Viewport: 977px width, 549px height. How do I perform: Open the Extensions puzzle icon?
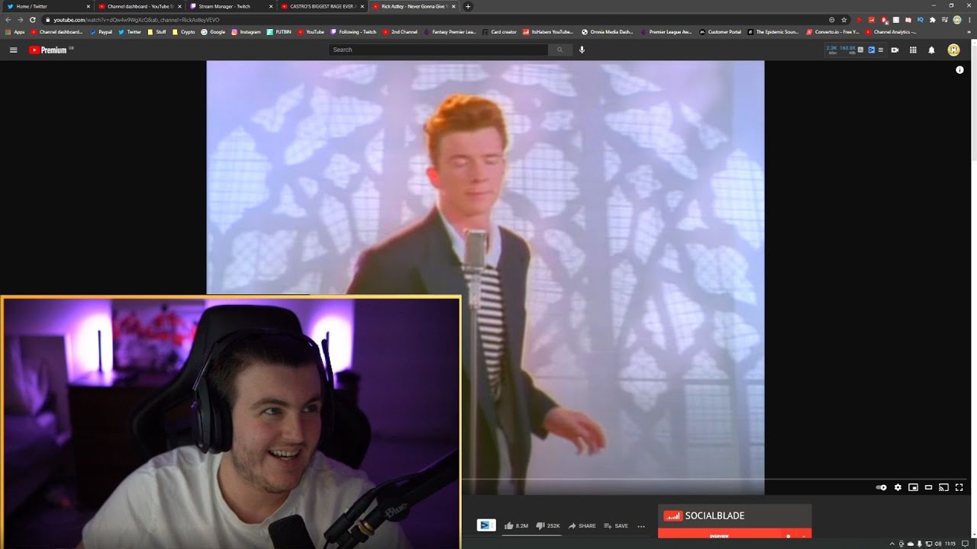[x=932, y=20]
